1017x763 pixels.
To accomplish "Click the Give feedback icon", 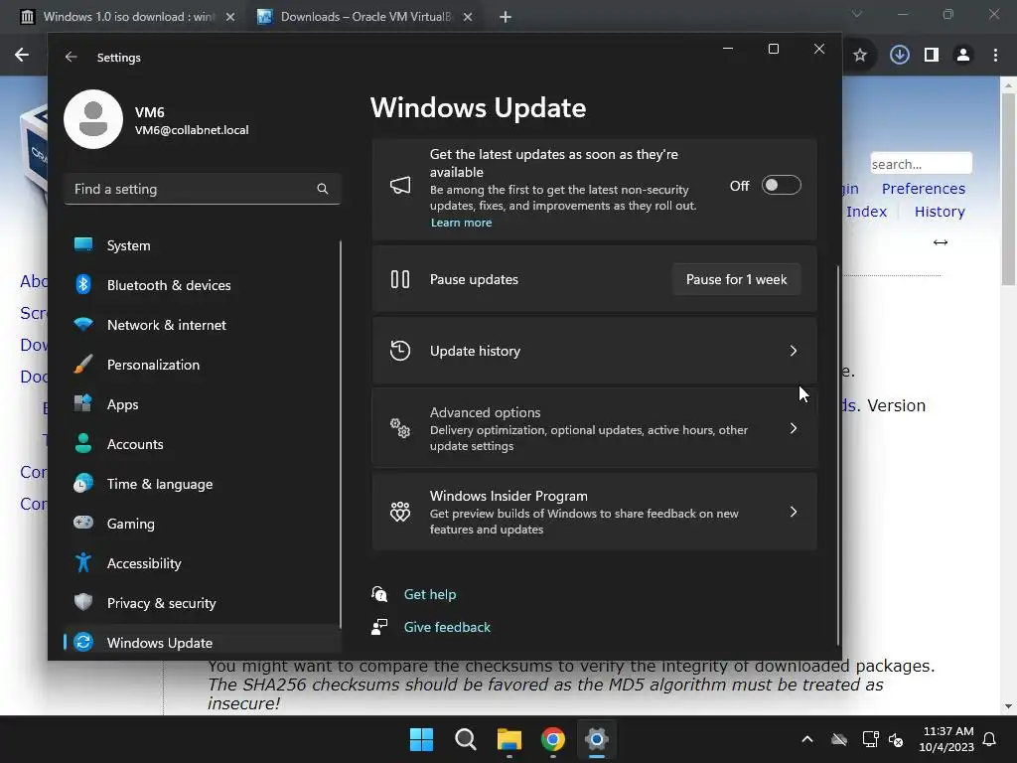I will [379, 627].
